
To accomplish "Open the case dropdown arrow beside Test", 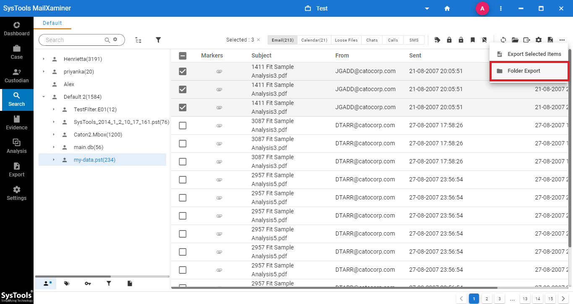I will pos(427,9).
